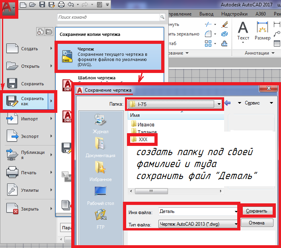
Task: Expand the Папка folder dropdown showing I-75
Action: [x=219, y=104]
